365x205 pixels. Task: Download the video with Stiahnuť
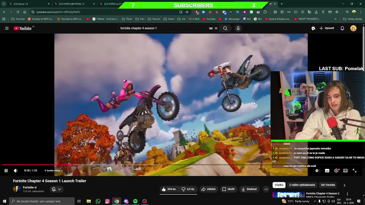point(249,189)
